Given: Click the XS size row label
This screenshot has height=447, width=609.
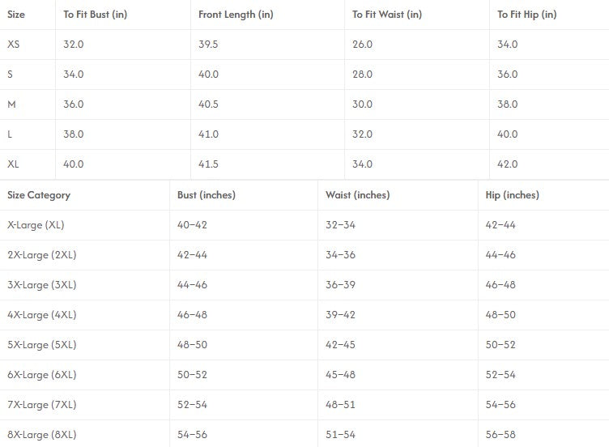Looking at the screenshot, I should (14, 45).
